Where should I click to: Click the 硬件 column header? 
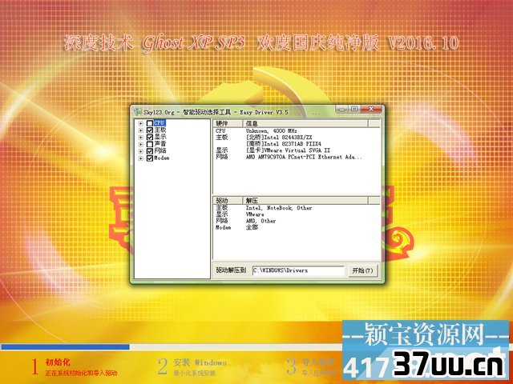[x=228, y=123]
